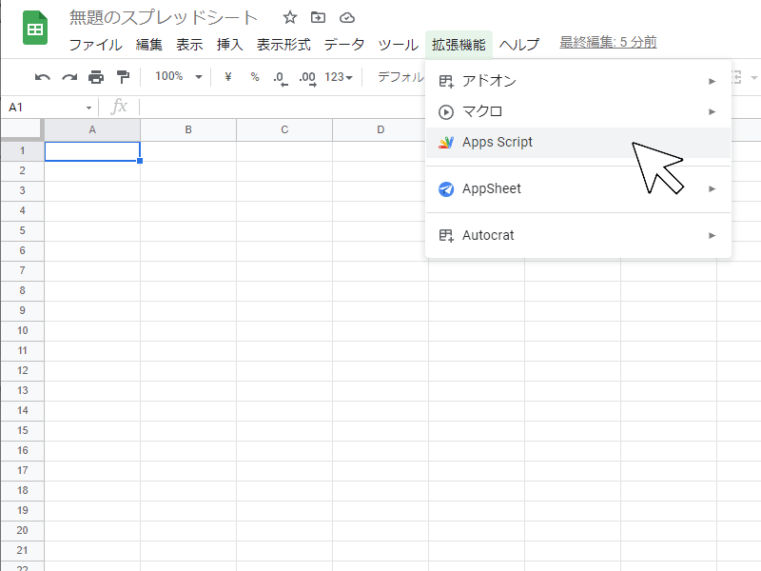This screenshot has width=761, height=571.
Task: Open the 表示 menu
Action: pyautogui.click(x=189, y=45)
